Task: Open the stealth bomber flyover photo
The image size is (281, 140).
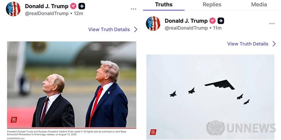Action: pos(210,97)
